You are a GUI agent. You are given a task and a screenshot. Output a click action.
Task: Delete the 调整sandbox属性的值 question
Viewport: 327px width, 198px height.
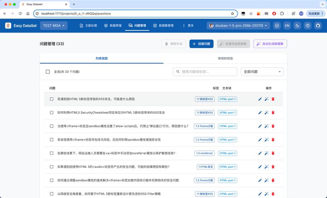[x=273, y=181]
